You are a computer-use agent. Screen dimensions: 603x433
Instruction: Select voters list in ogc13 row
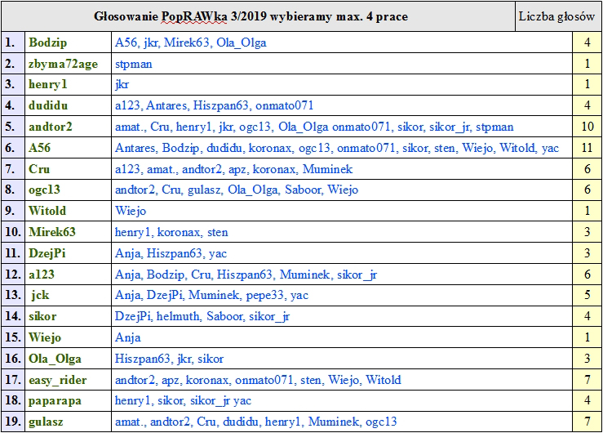(237, 190)
